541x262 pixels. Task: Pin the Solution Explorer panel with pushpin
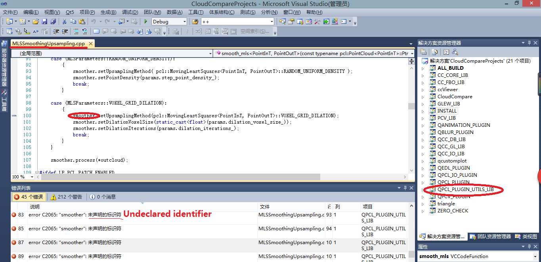[529, 43]
